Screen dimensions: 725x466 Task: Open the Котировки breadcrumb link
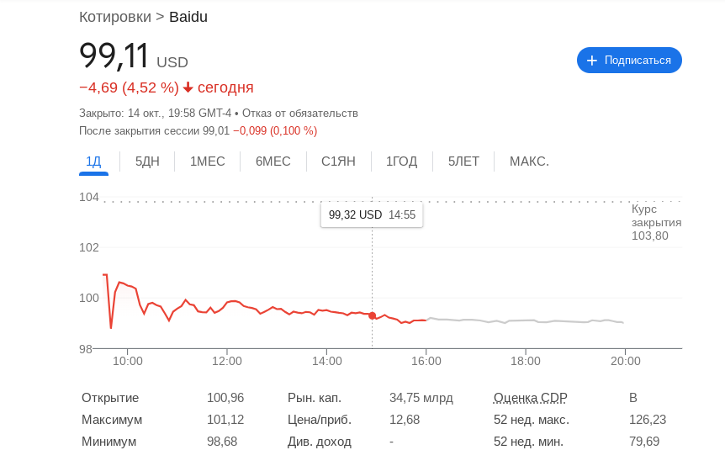click(115, 17)
